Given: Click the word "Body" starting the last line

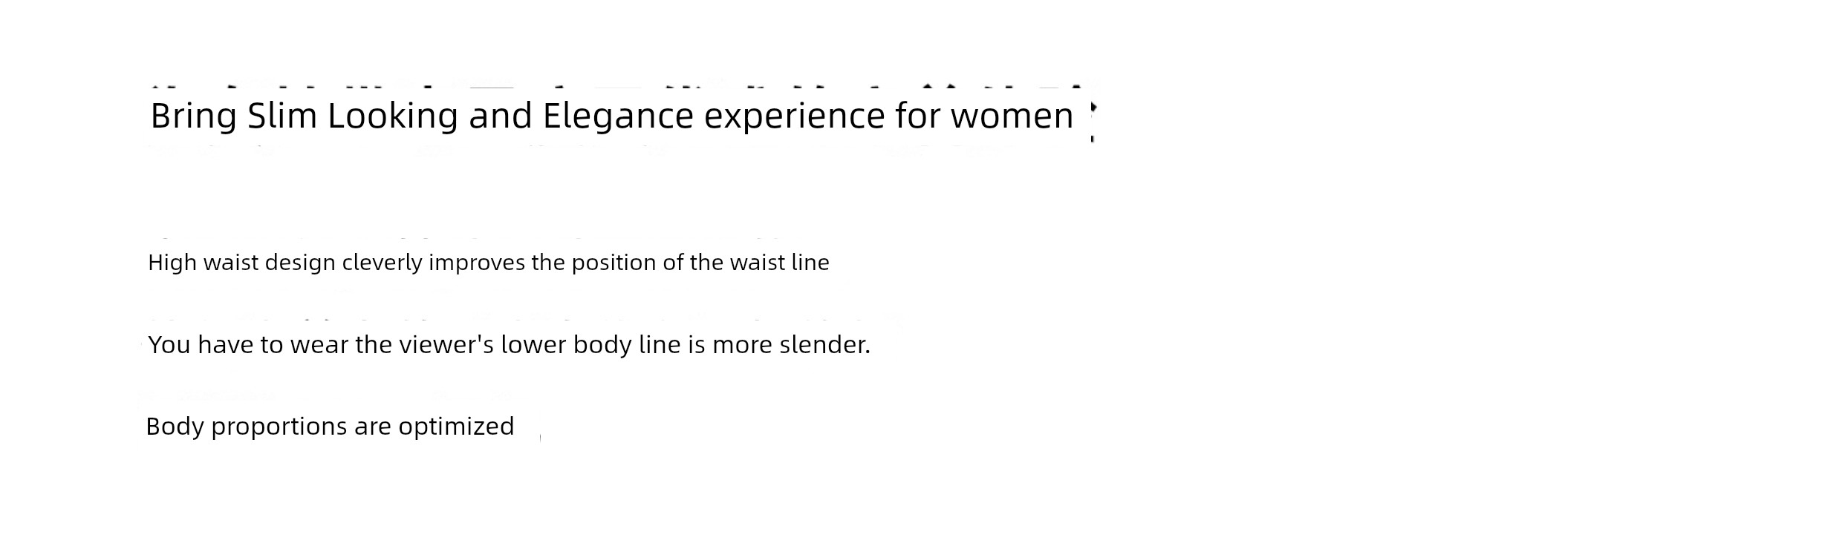Looking at the screenshot, I should [175, 427].
